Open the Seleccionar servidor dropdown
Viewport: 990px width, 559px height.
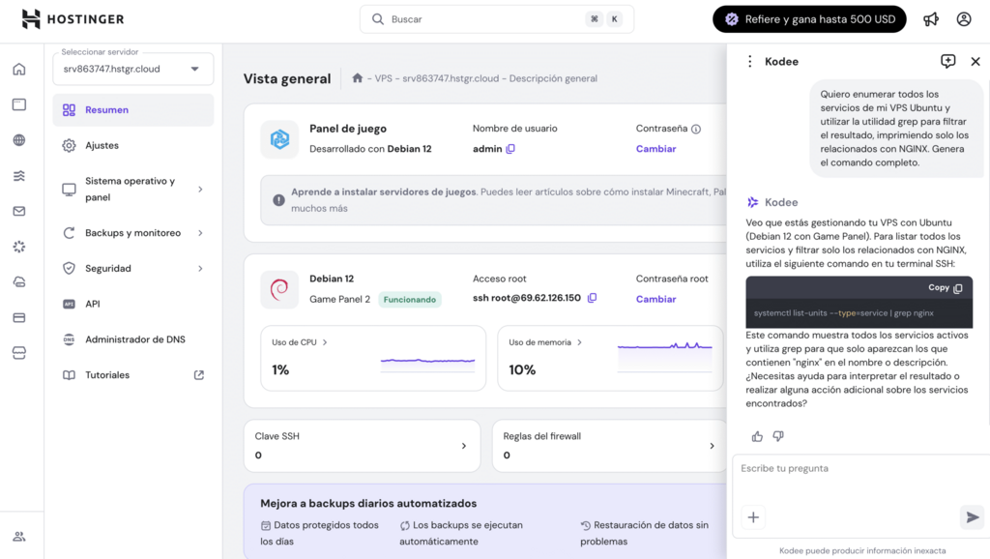(x=132, y=69)
